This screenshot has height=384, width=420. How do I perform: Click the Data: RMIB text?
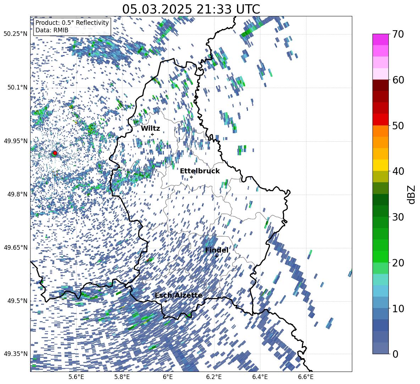pos(52,30)
